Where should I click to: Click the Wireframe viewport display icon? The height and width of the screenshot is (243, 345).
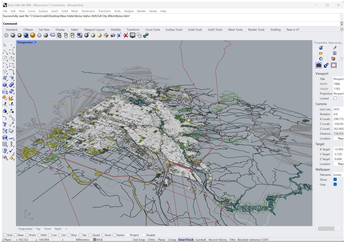6,35
